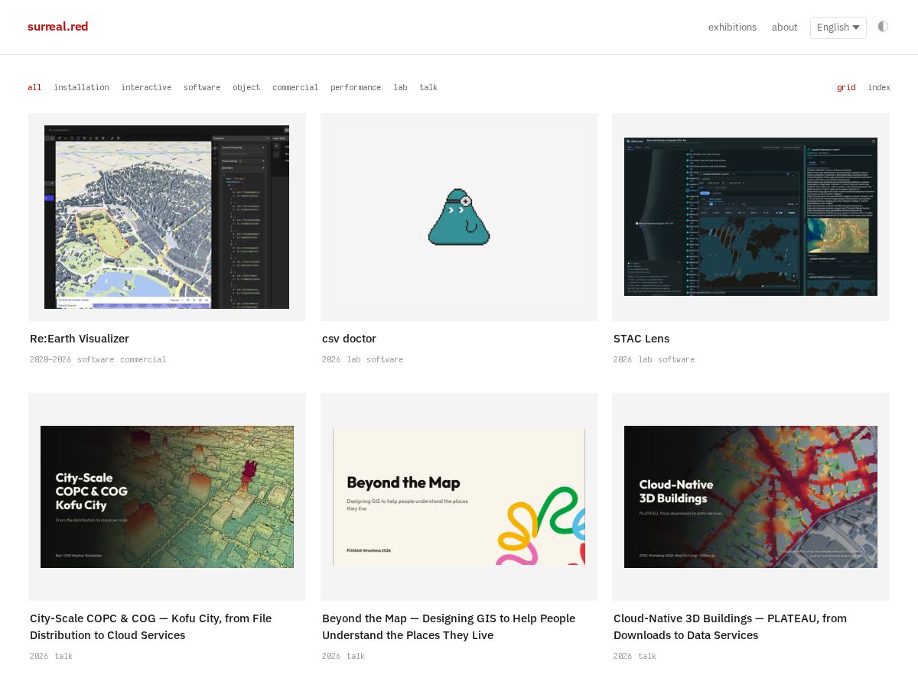Viewport: 918px width, 688px height.
Task: Open the City-Scale COPC & COG thumbnail
Action: click(167, 497)
